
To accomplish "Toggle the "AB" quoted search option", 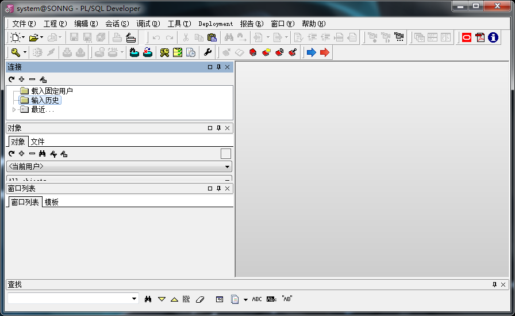I will point(287,299).
